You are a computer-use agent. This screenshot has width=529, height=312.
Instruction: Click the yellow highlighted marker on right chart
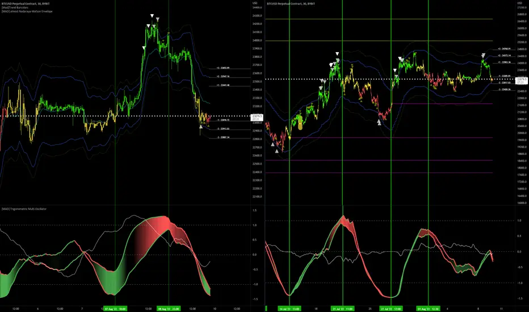300,123
